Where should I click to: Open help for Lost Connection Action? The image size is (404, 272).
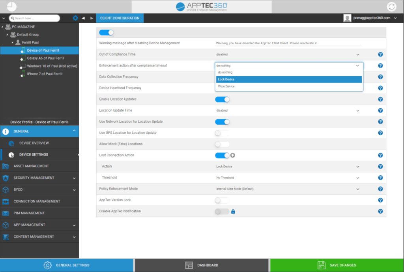coord(380,155)
